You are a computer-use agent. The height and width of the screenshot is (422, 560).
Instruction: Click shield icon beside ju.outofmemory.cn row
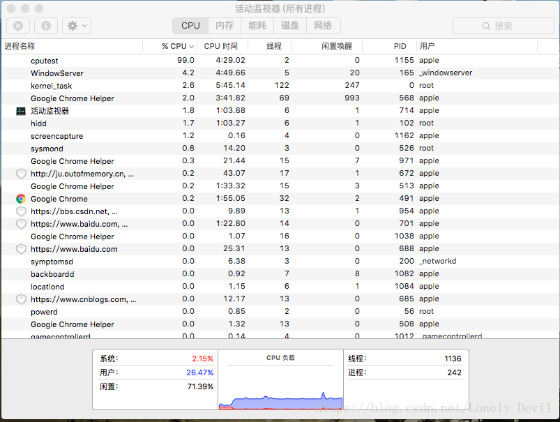click(x=21, y=174)
